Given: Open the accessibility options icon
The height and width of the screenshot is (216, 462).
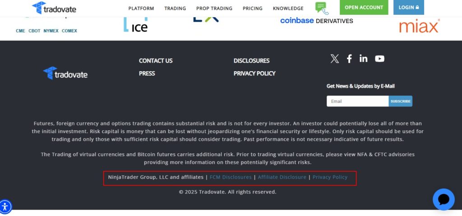Looking at the screenshot, I should [5, 207].
